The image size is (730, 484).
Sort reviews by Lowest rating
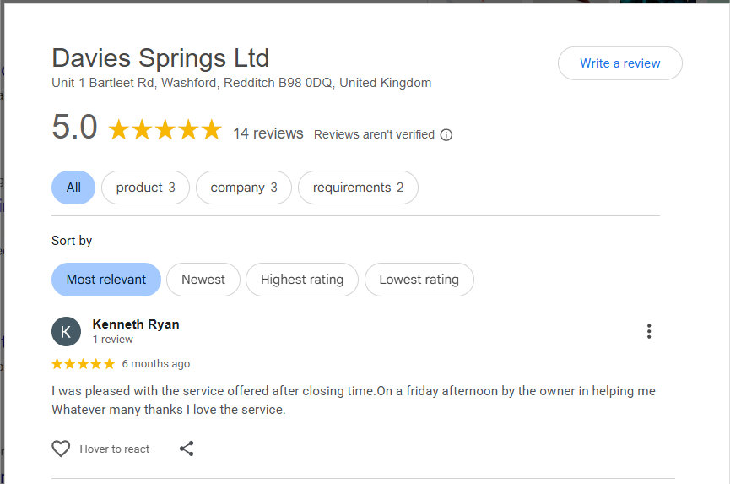coord(419,280)
